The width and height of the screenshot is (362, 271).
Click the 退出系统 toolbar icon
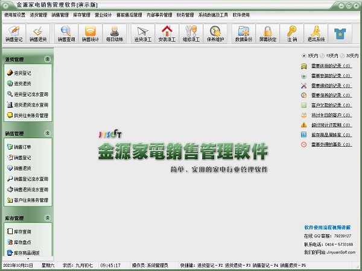315,33
